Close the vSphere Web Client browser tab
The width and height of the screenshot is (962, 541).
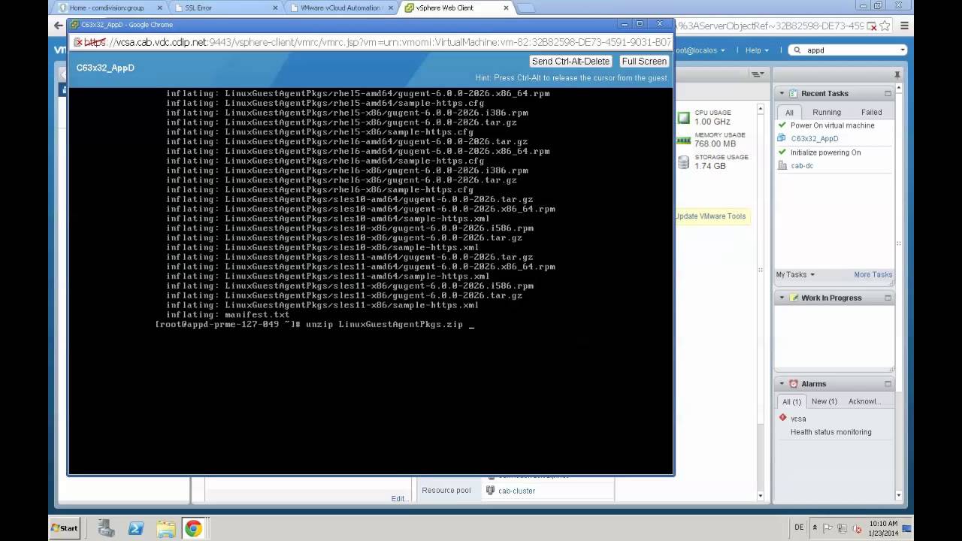[506, 8]
